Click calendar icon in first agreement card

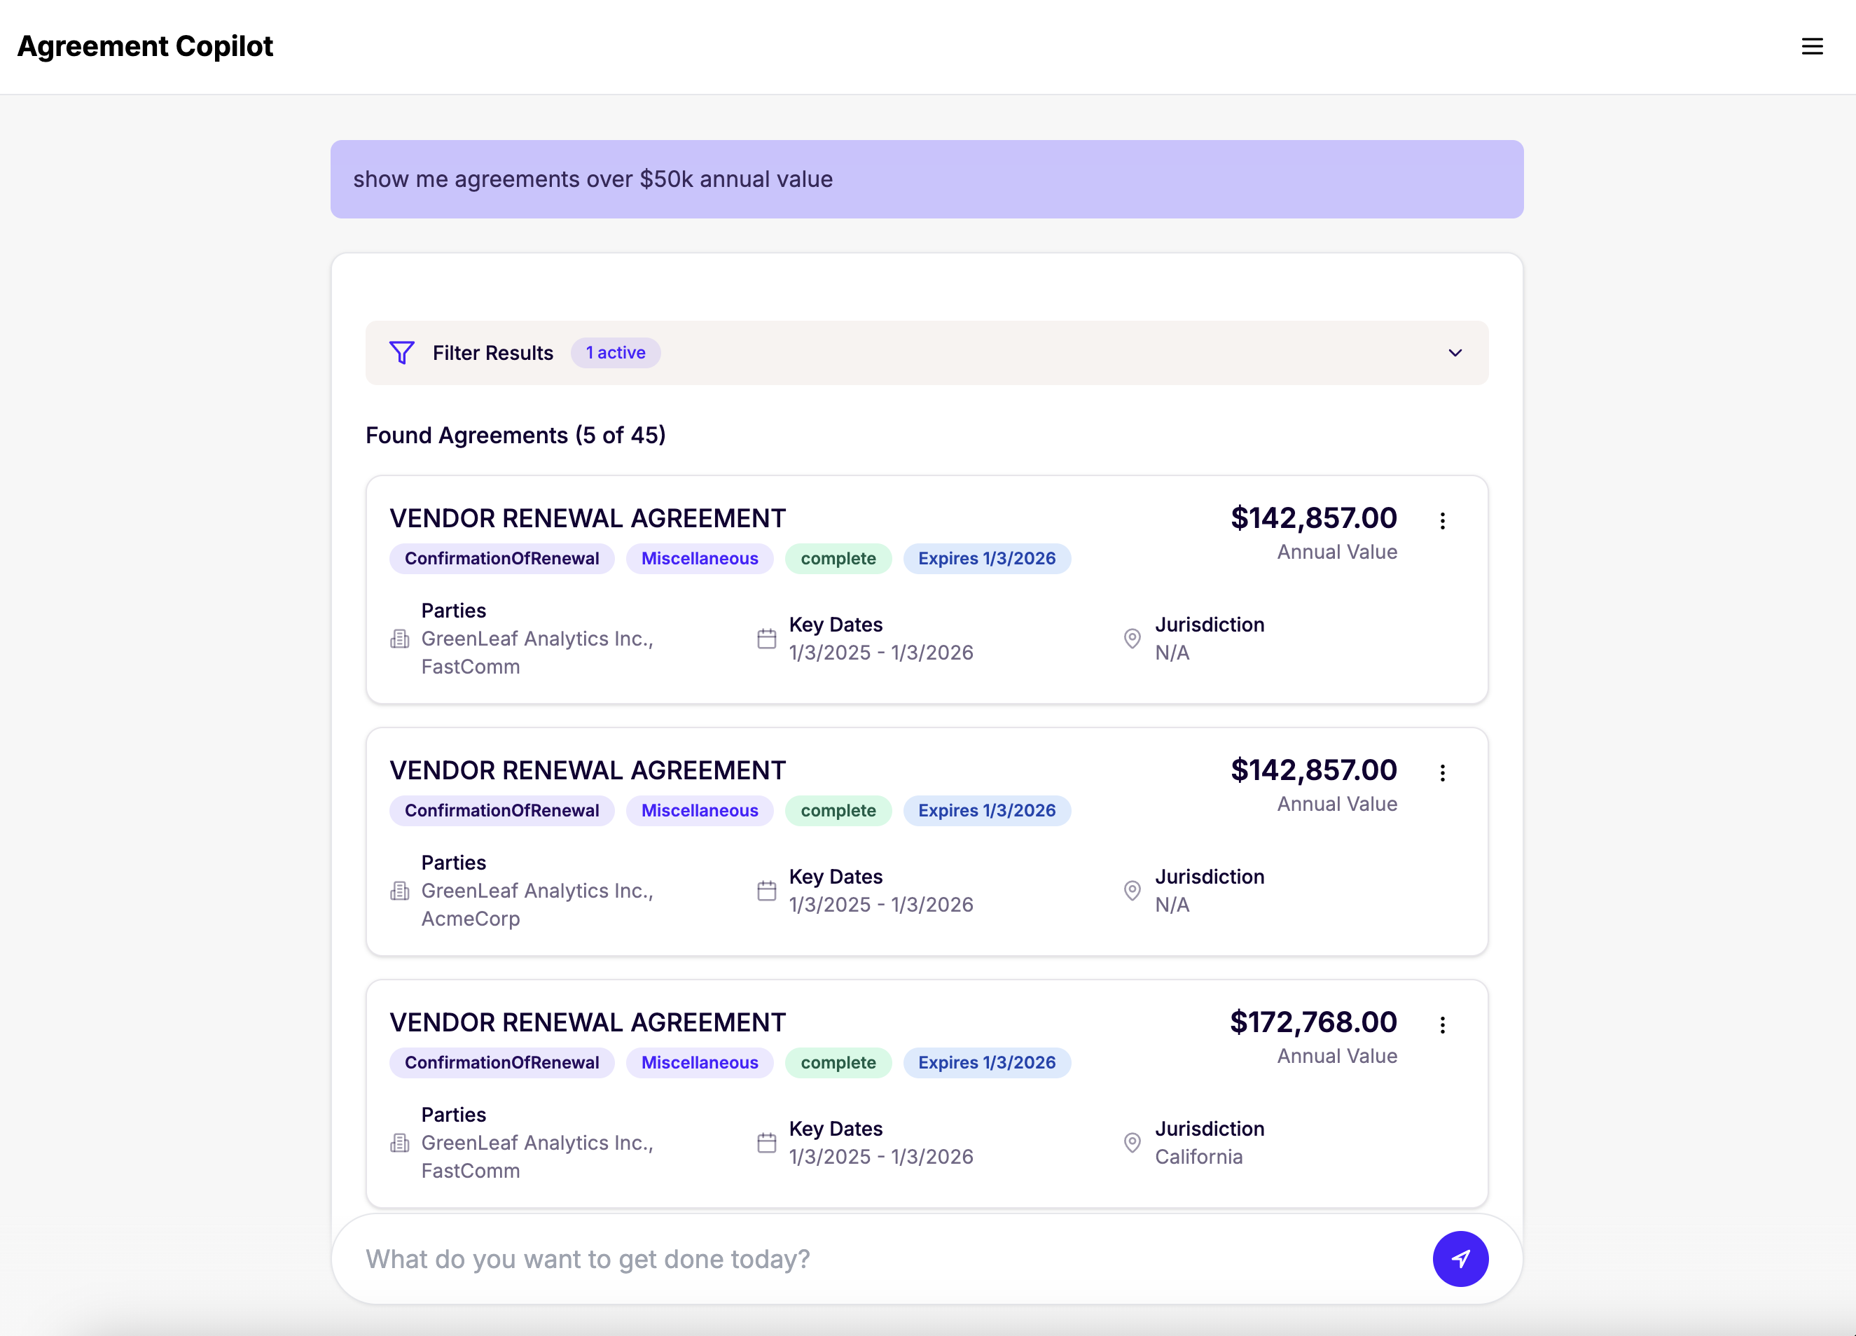coord(766,639)
